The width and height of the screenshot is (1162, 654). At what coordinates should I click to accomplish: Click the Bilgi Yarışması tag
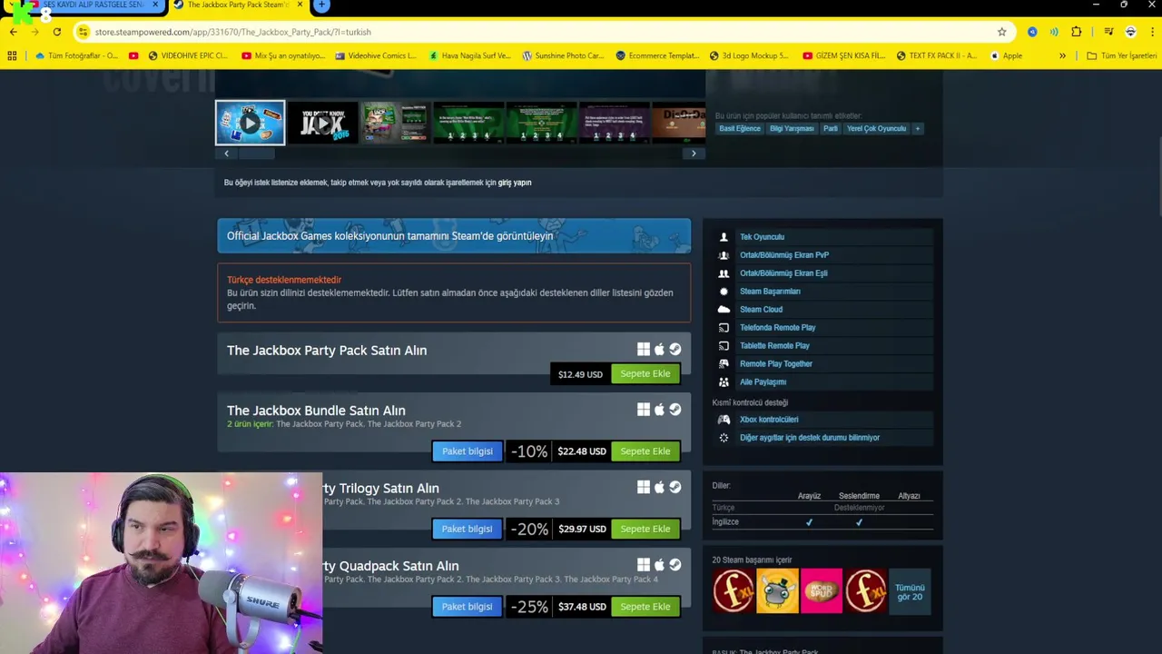792,129
